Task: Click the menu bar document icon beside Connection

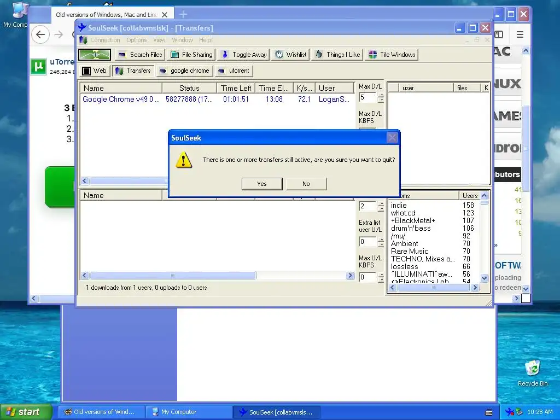Action: [x=83, y=40]
